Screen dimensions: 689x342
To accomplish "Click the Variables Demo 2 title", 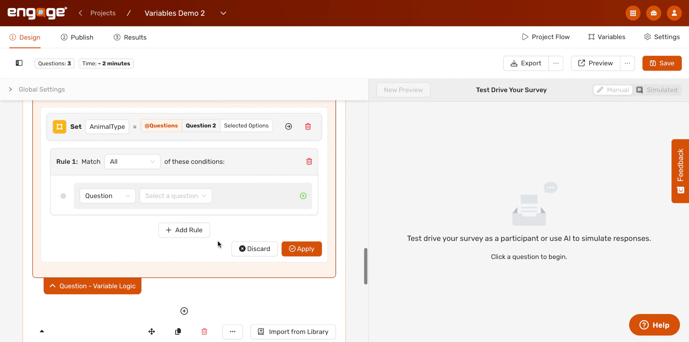I will pyautogui.click(x=175, y=13).
